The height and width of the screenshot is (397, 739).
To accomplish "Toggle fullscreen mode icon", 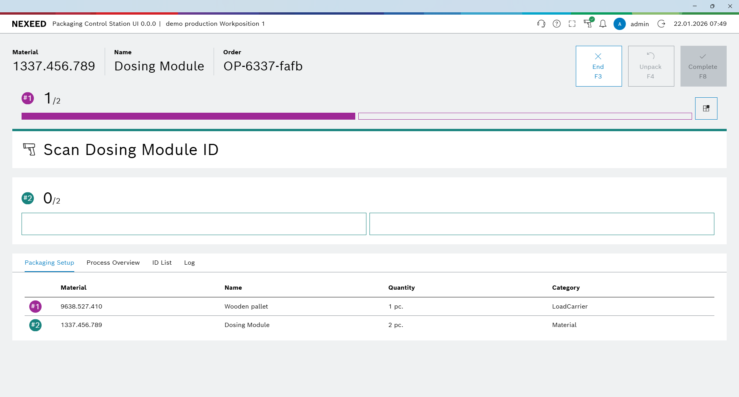I will click(572, 24).
